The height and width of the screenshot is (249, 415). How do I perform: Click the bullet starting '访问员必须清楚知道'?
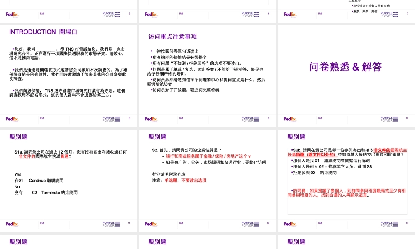tap(206, 82)
